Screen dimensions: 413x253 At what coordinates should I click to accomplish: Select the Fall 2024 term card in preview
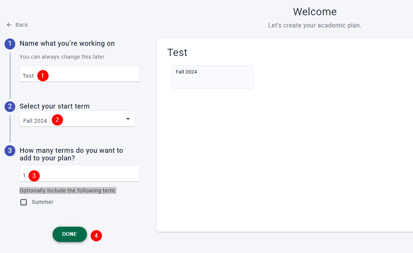coord(212,77)
